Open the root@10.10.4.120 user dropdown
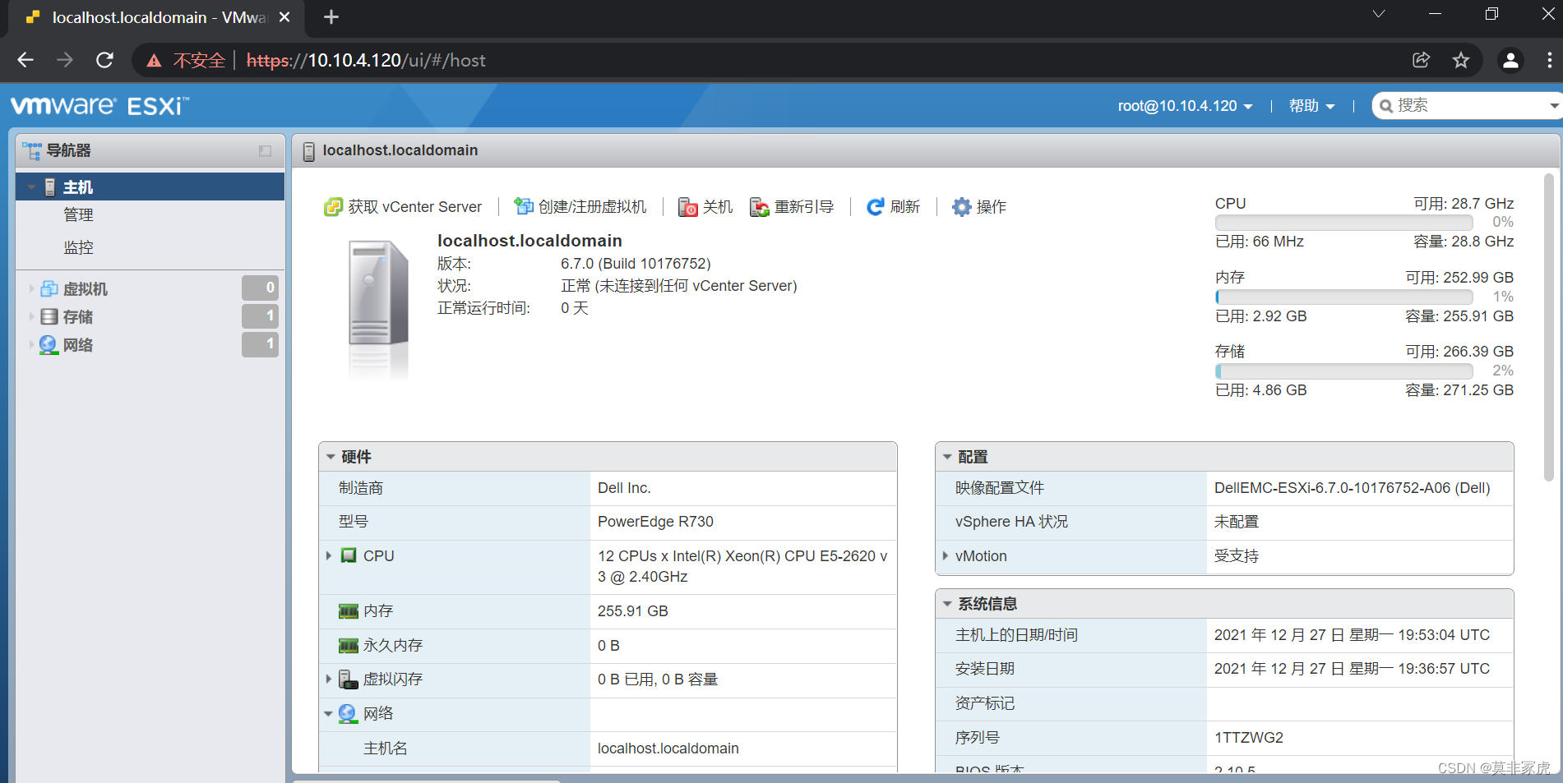Viewport: 1563px width, 783px height. coord(1185,106)
